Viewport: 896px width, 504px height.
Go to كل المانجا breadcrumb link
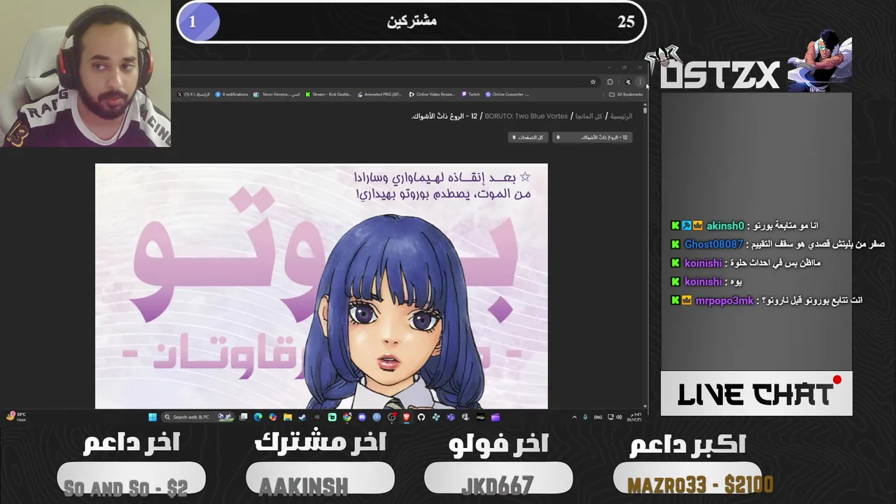coord(589,116)
